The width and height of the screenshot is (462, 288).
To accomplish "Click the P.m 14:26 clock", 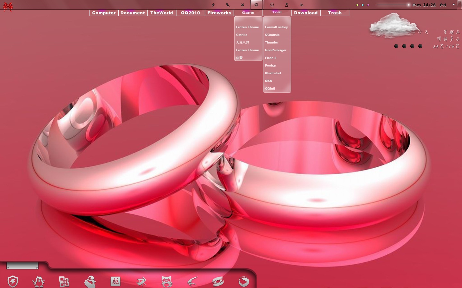I will (x=424, y=5).
